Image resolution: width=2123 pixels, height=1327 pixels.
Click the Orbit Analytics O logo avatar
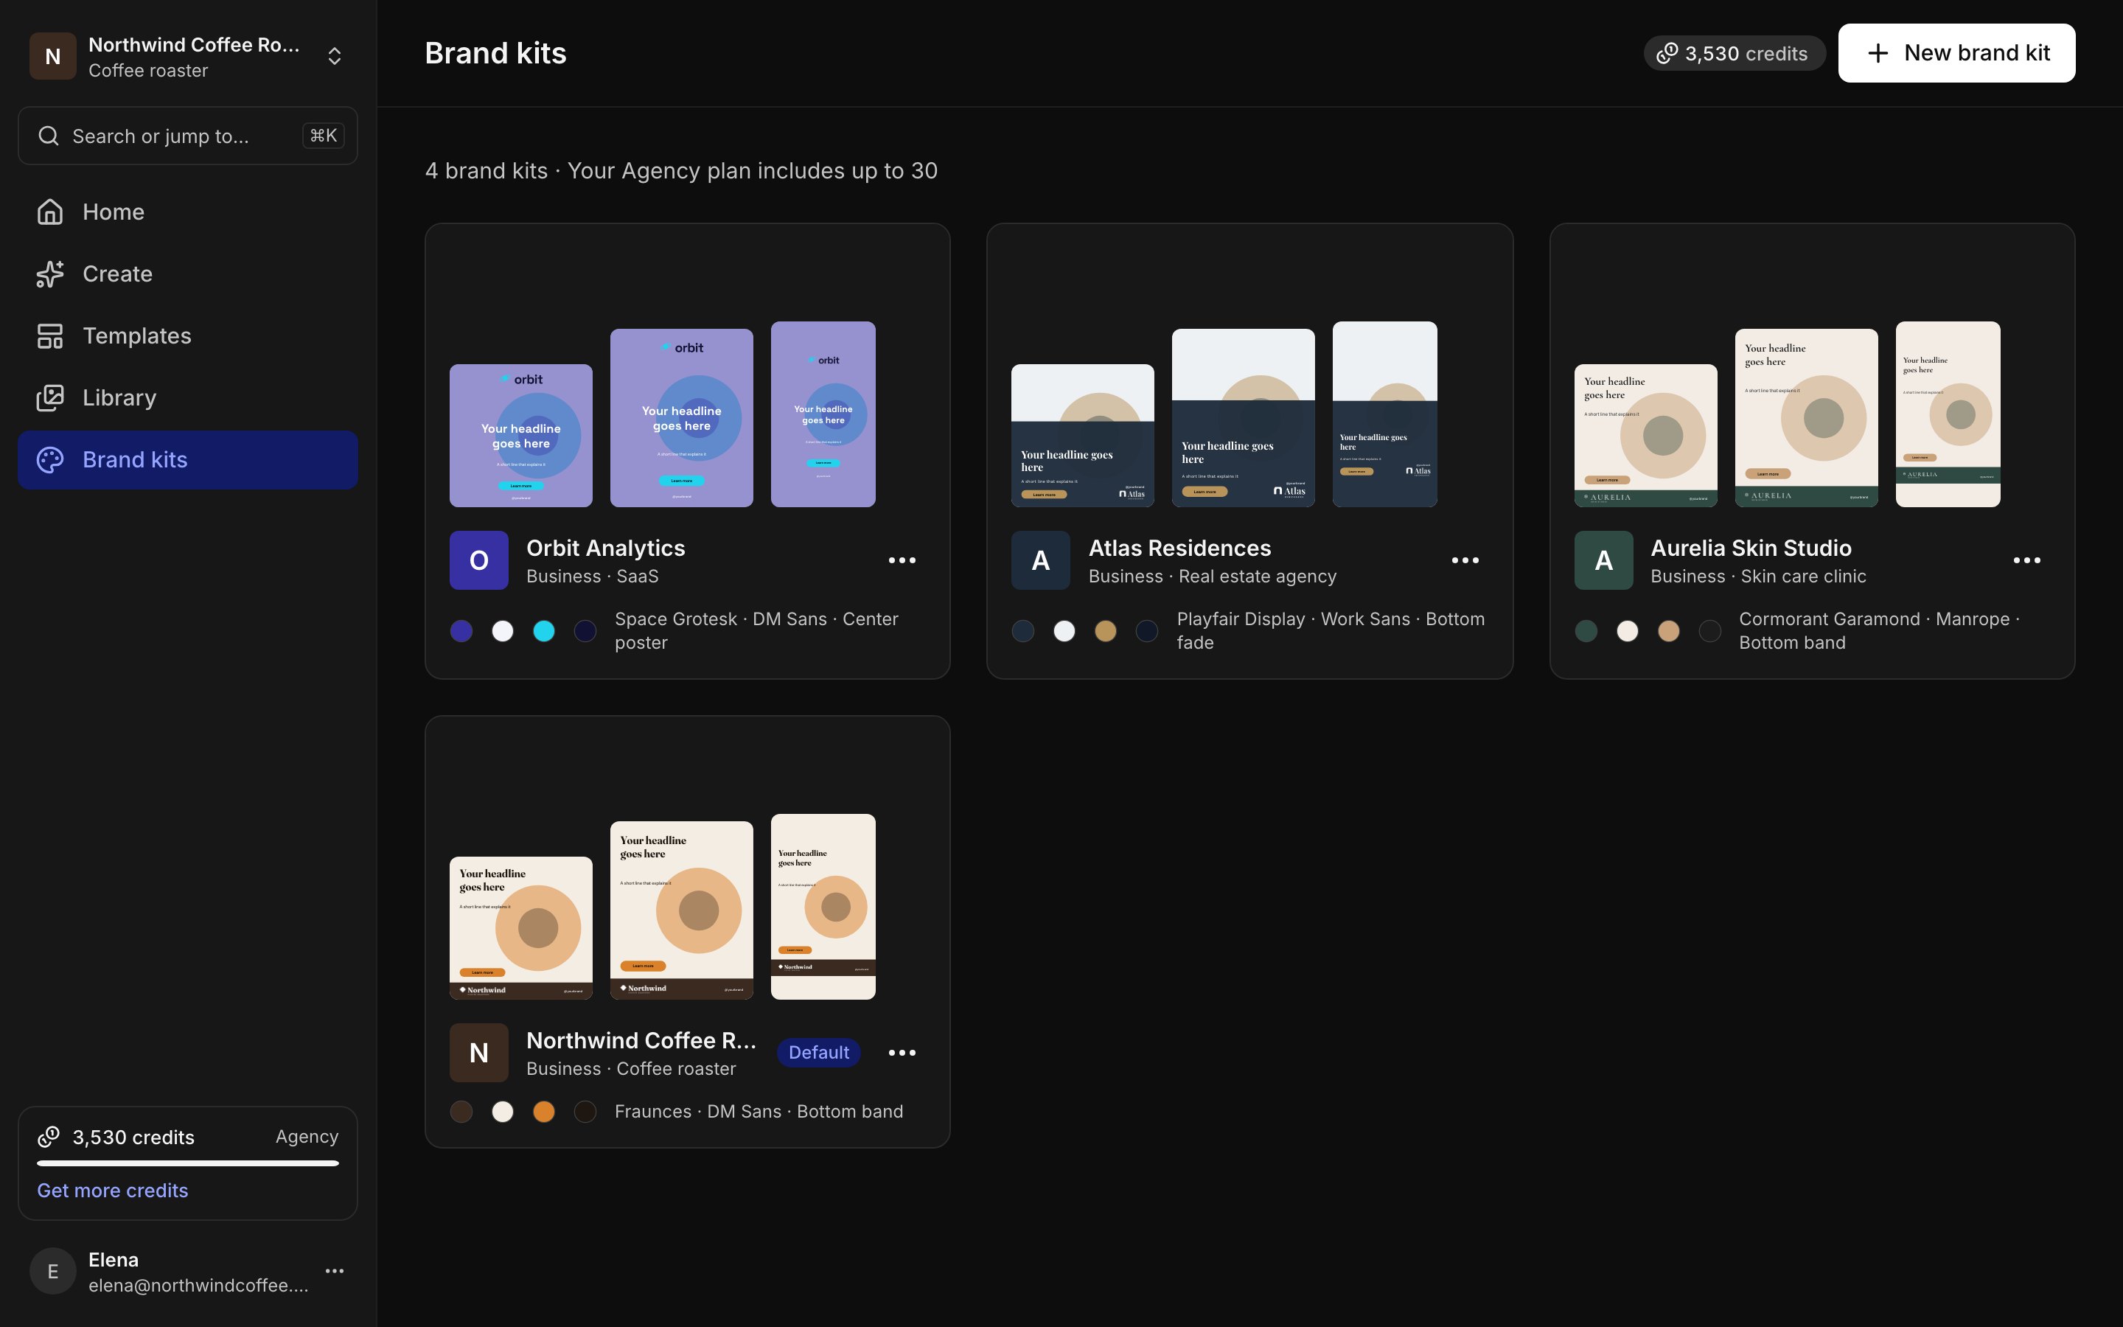click(x=479, y=560)
